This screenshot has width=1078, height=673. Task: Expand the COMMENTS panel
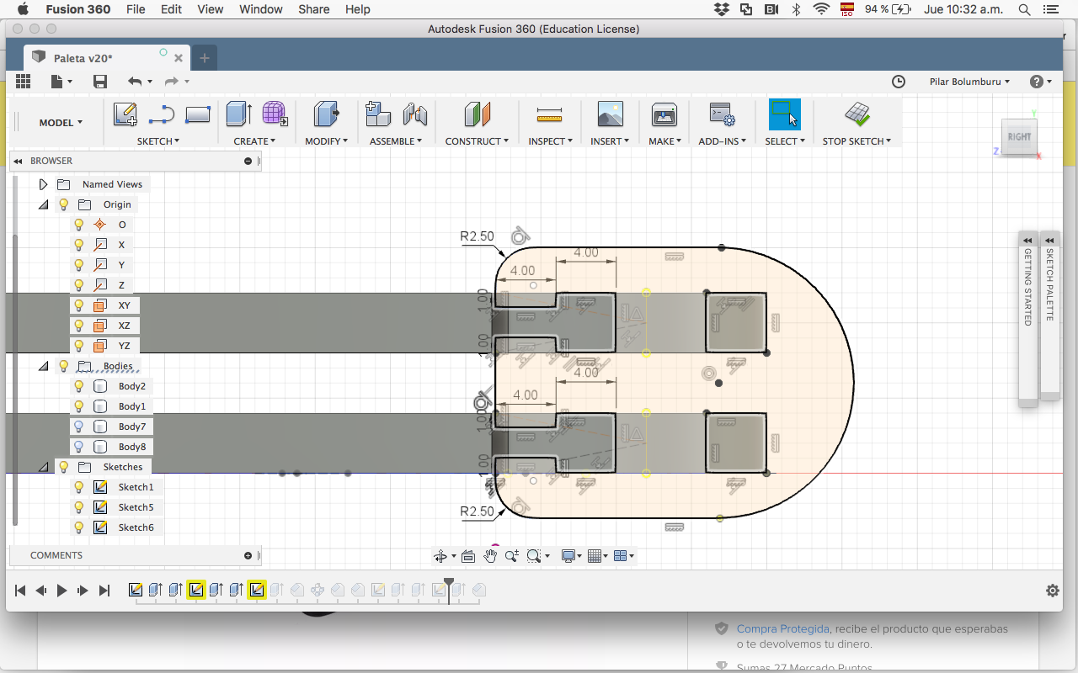point(248,555)
